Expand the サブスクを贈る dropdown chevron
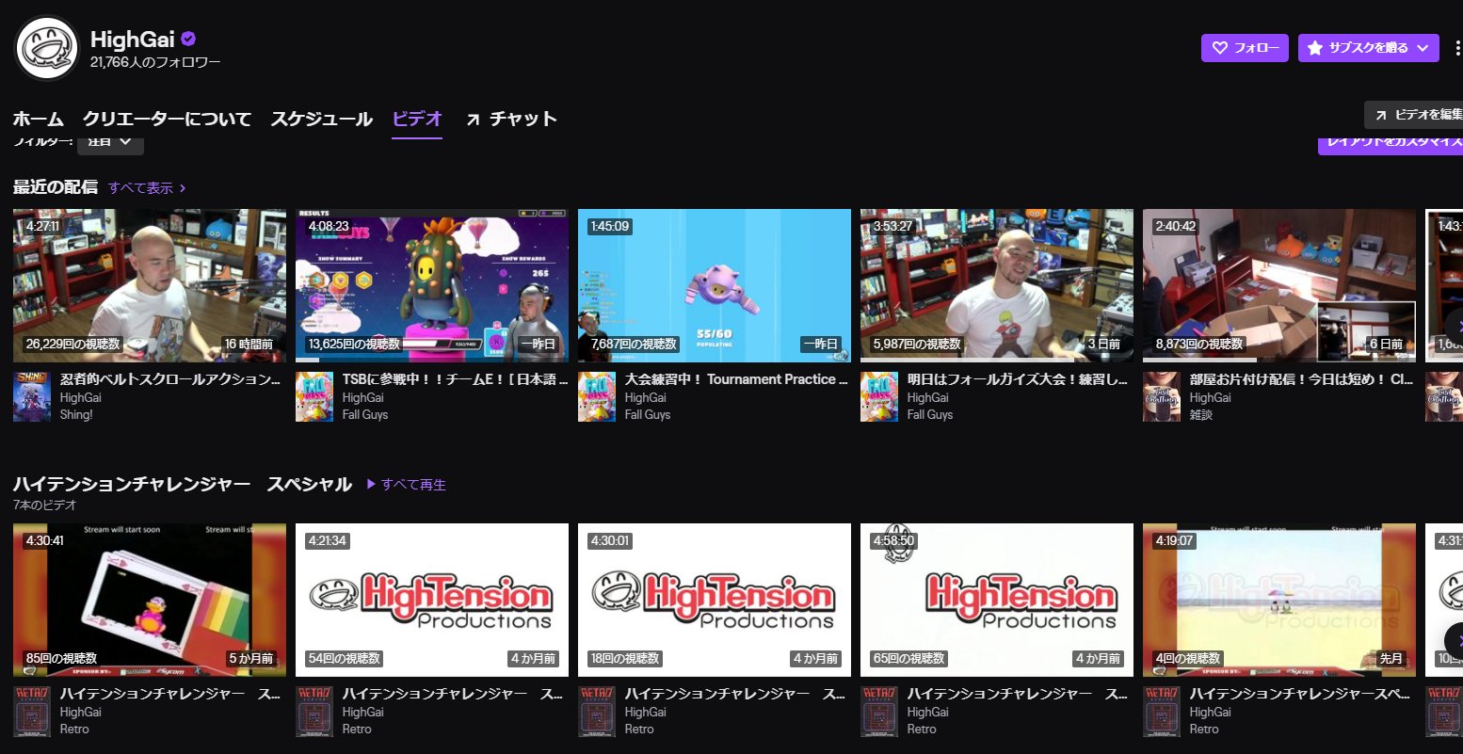The image size is (1463, 754). (1423, 48)
